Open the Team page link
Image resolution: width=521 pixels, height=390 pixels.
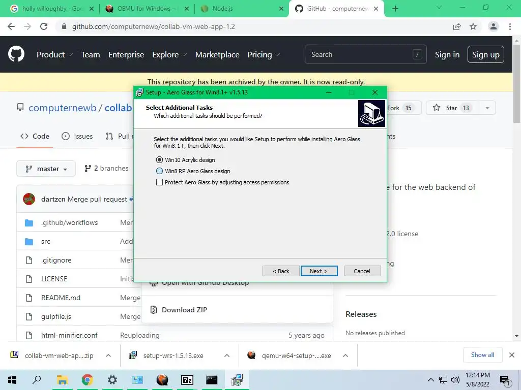pyautogui.click(x=91, y=55)
